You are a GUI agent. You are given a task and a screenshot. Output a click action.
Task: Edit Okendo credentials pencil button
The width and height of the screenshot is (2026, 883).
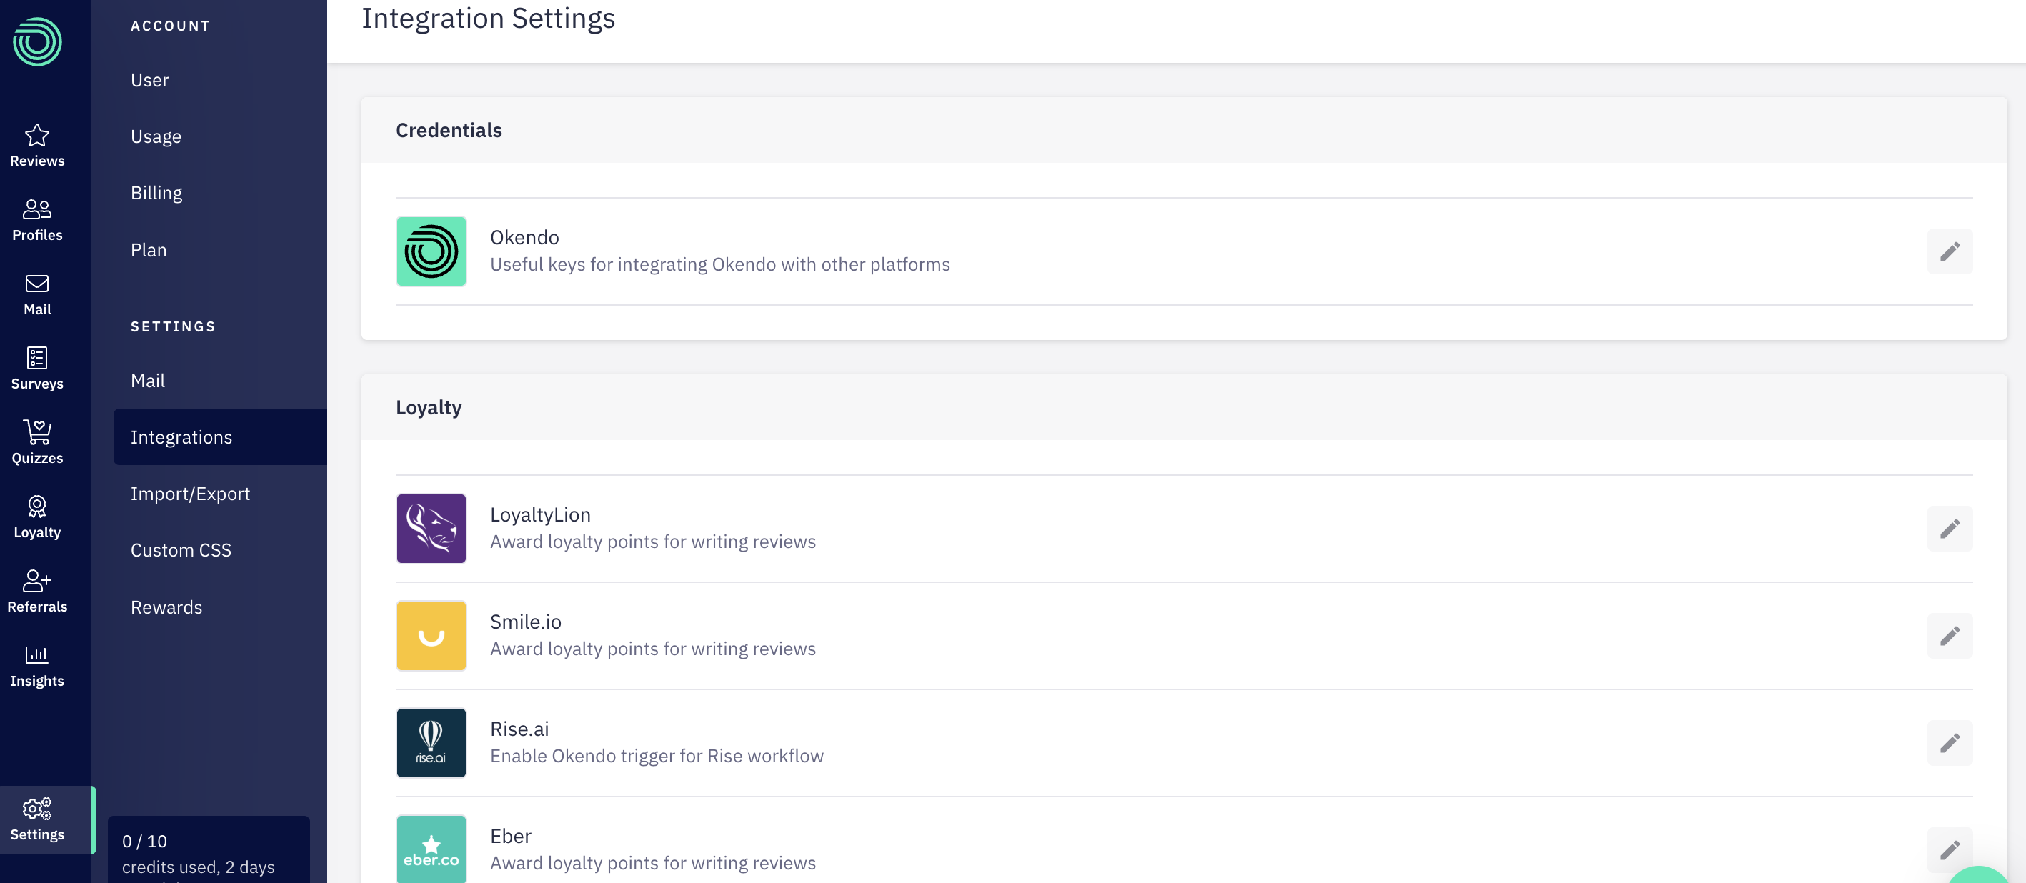1948,251
